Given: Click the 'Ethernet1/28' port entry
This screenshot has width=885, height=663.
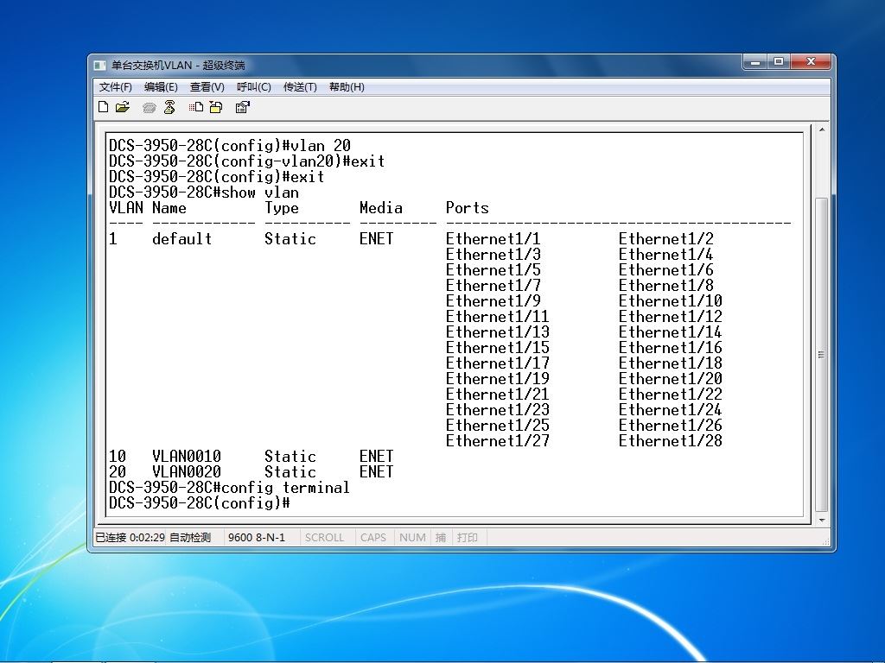Looking at the screenshot, I should pyautogui.click(x=671, y=441).
